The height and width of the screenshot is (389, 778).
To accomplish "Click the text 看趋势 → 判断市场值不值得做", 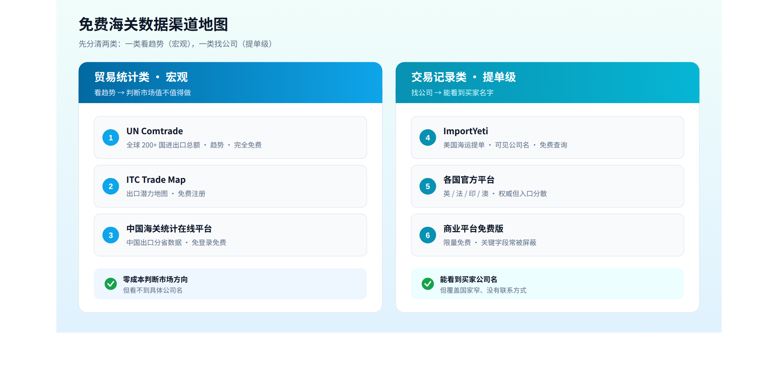I will point(143,93).
